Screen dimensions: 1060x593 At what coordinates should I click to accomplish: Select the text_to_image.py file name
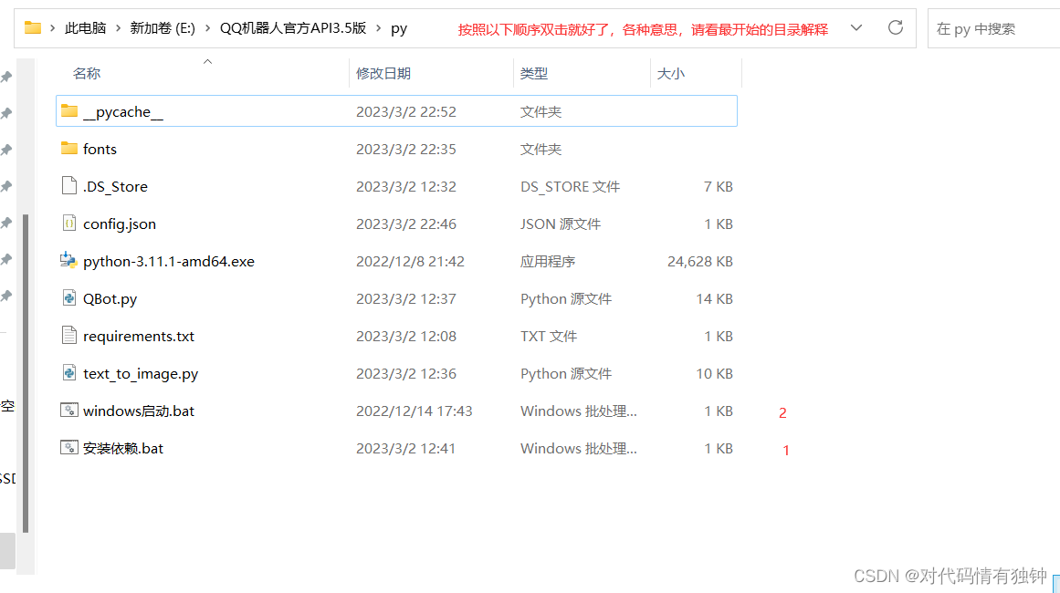tap(140, 373)
